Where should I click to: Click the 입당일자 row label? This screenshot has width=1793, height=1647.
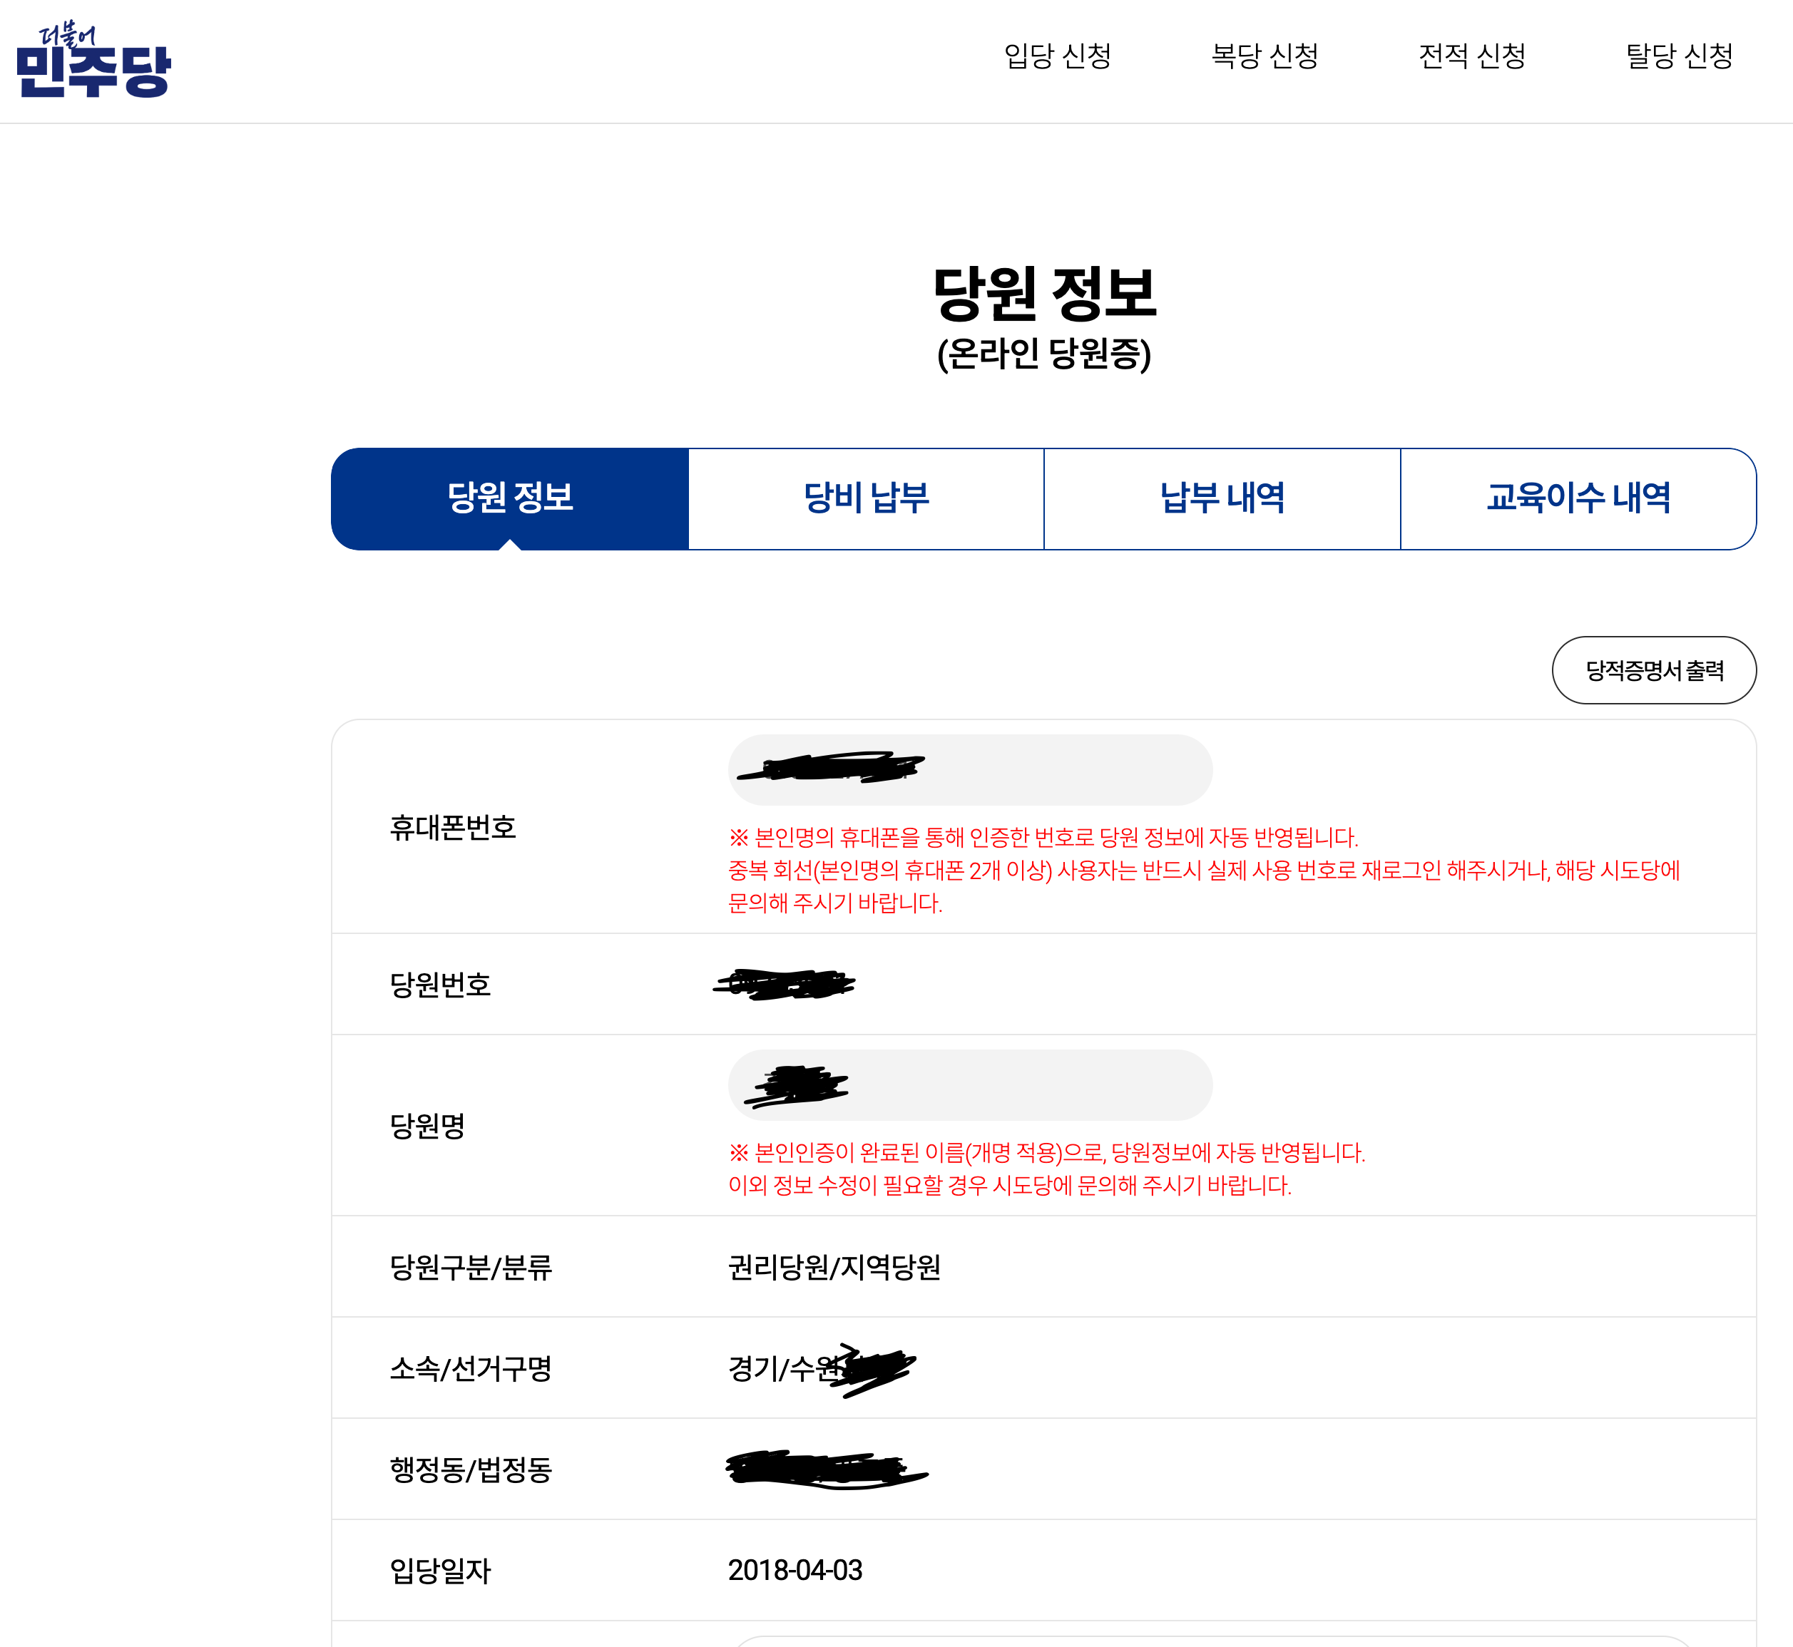[441, 1570]
